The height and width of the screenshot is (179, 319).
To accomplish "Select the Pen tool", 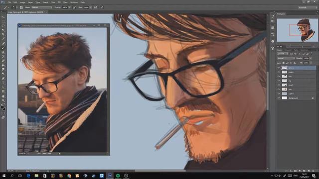I will 3,79.
